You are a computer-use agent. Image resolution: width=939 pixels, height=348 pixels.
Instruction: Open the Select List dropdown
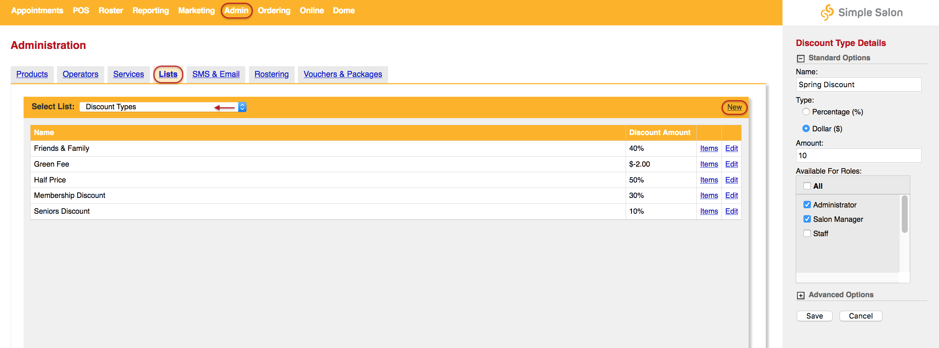point(163,107)
